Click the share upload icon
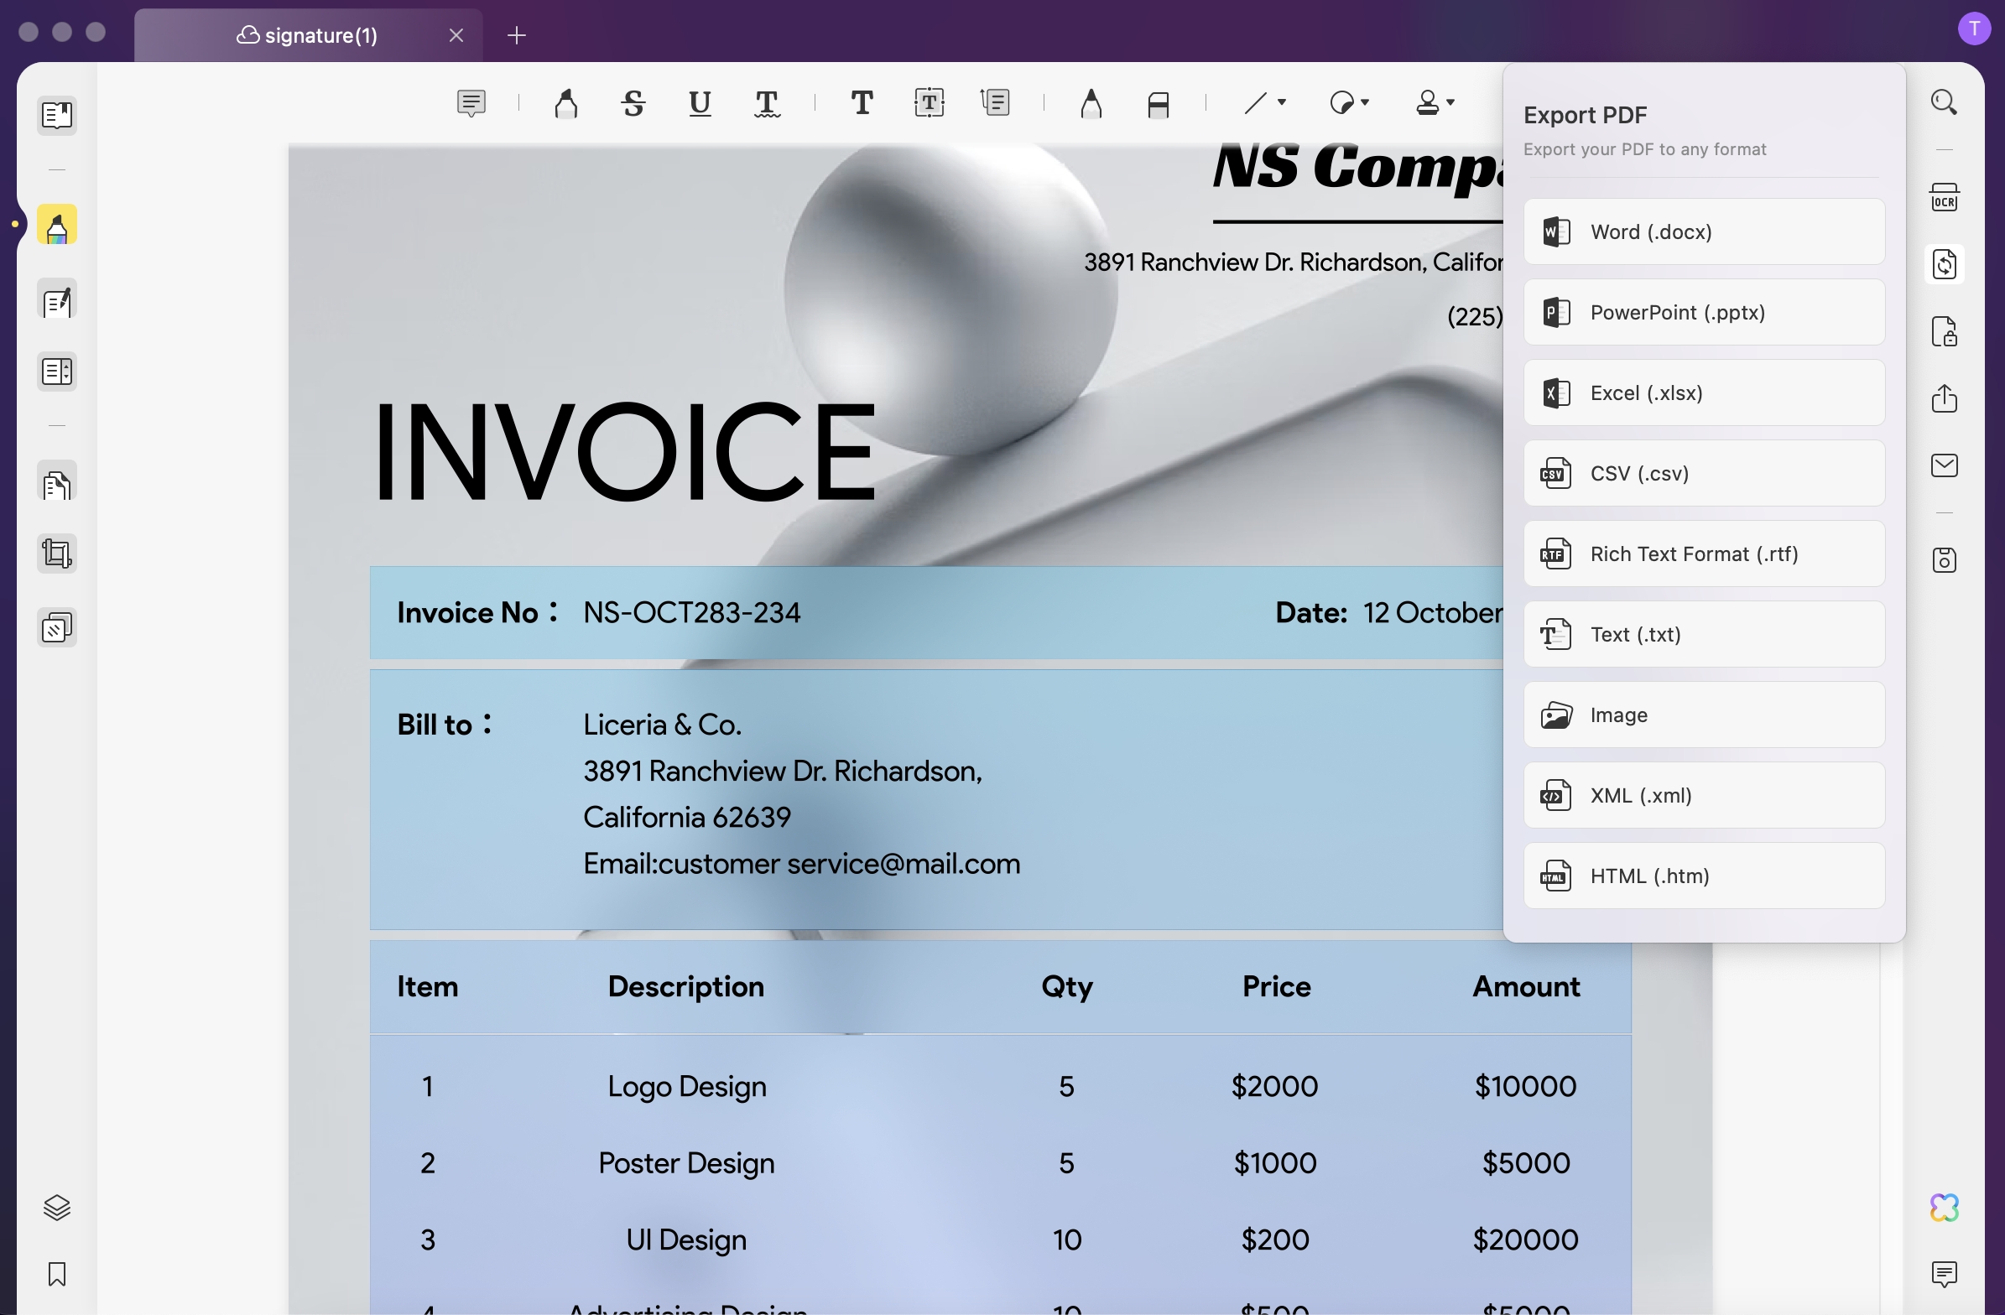 [x=1944, y=398]
